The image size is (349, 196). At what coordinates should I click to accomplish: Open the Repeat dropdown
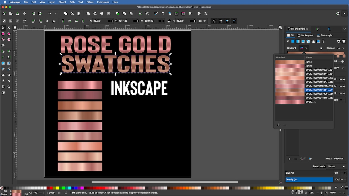point(343,48)
